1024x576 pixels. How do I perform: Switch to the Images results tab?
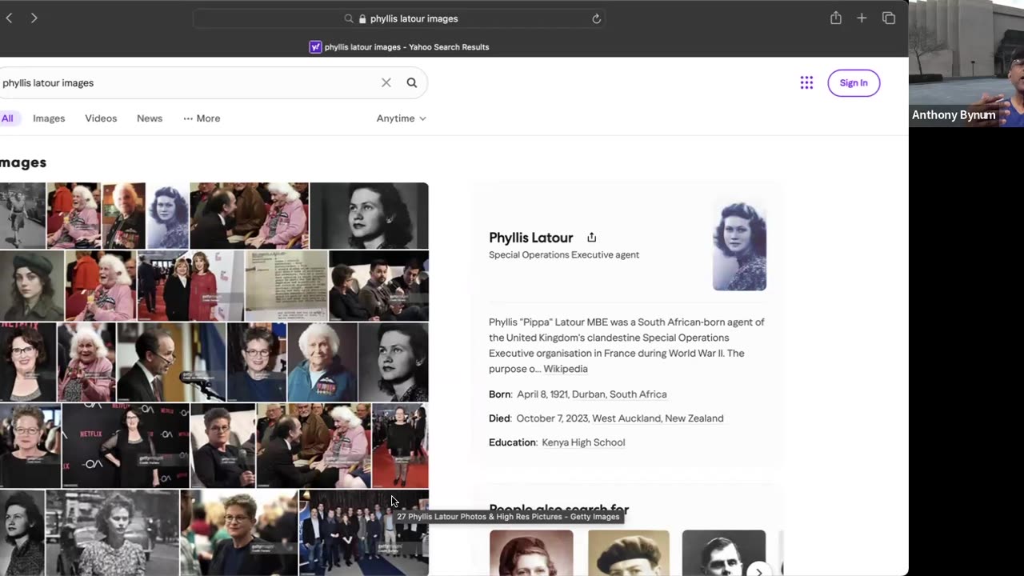[x=49, y=118]
